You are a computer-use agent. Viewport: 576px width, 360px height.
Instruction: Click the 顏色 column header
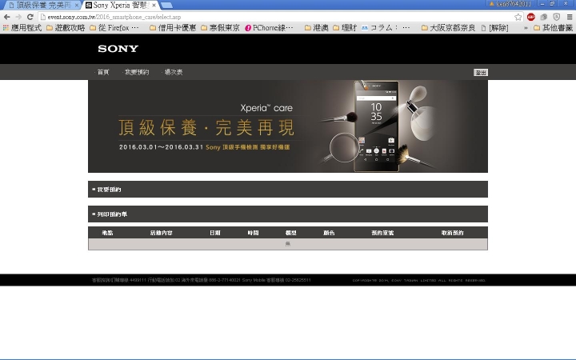(329, 233)
